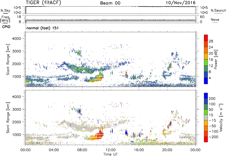This screenshot has height=156, width=226.
Task: Click the '16:00' time axis tick label
Action: (x=139, y=150)
